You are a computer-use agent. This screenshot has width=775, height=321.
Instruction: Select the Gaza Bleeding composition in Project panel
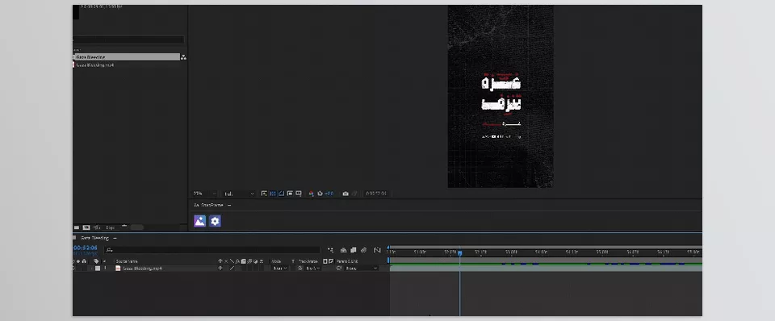(127, 56)
